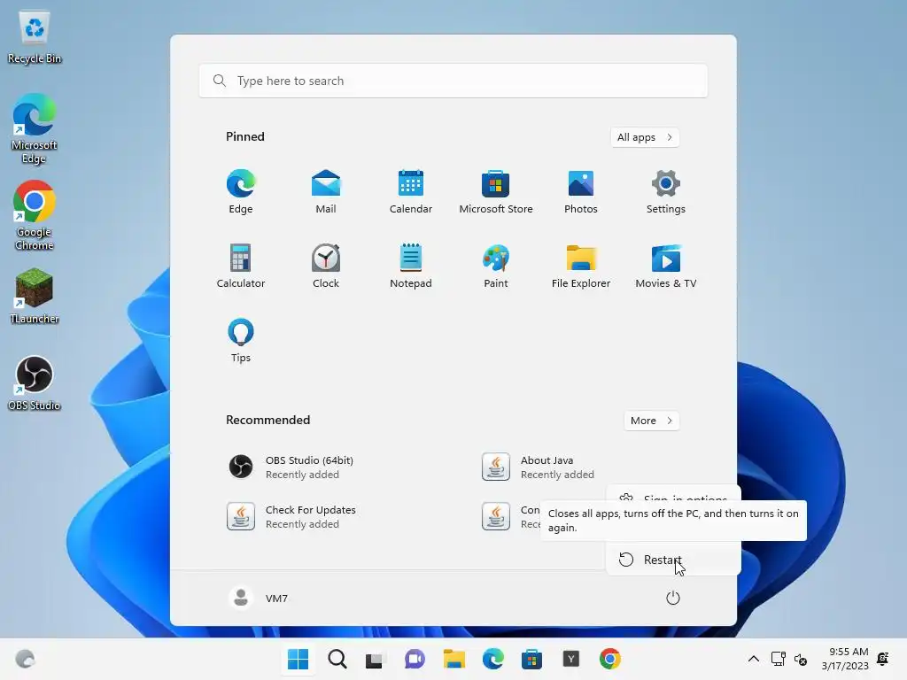
Task: Open the Clock app
Action: pos(326,266)
